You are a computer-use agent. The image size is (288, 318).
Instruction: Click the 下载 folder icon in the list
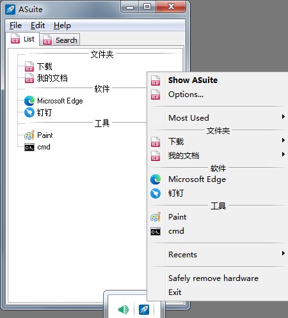click(29, 66)
